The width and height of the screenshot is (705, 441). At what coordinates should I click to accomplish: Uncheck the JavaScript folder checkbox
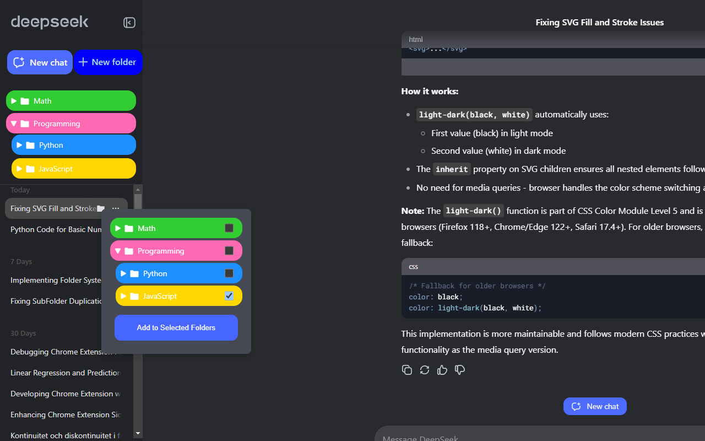229,296
